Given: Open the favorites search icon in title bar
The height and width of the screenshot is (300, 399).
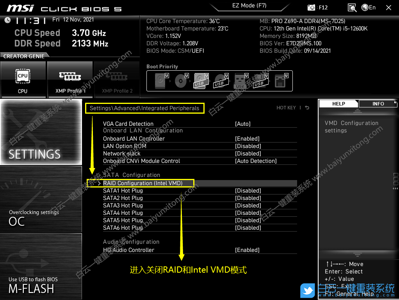Looking at the screenshot, I should [351, 7].
